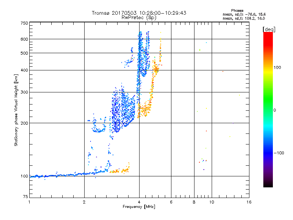Click the x-axis tick label '10'

(x=212, y=202)
